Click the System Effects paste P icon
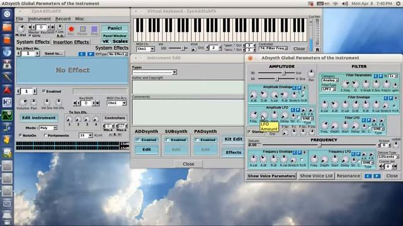This screenshot has width=403, height=226. [91, 54]
